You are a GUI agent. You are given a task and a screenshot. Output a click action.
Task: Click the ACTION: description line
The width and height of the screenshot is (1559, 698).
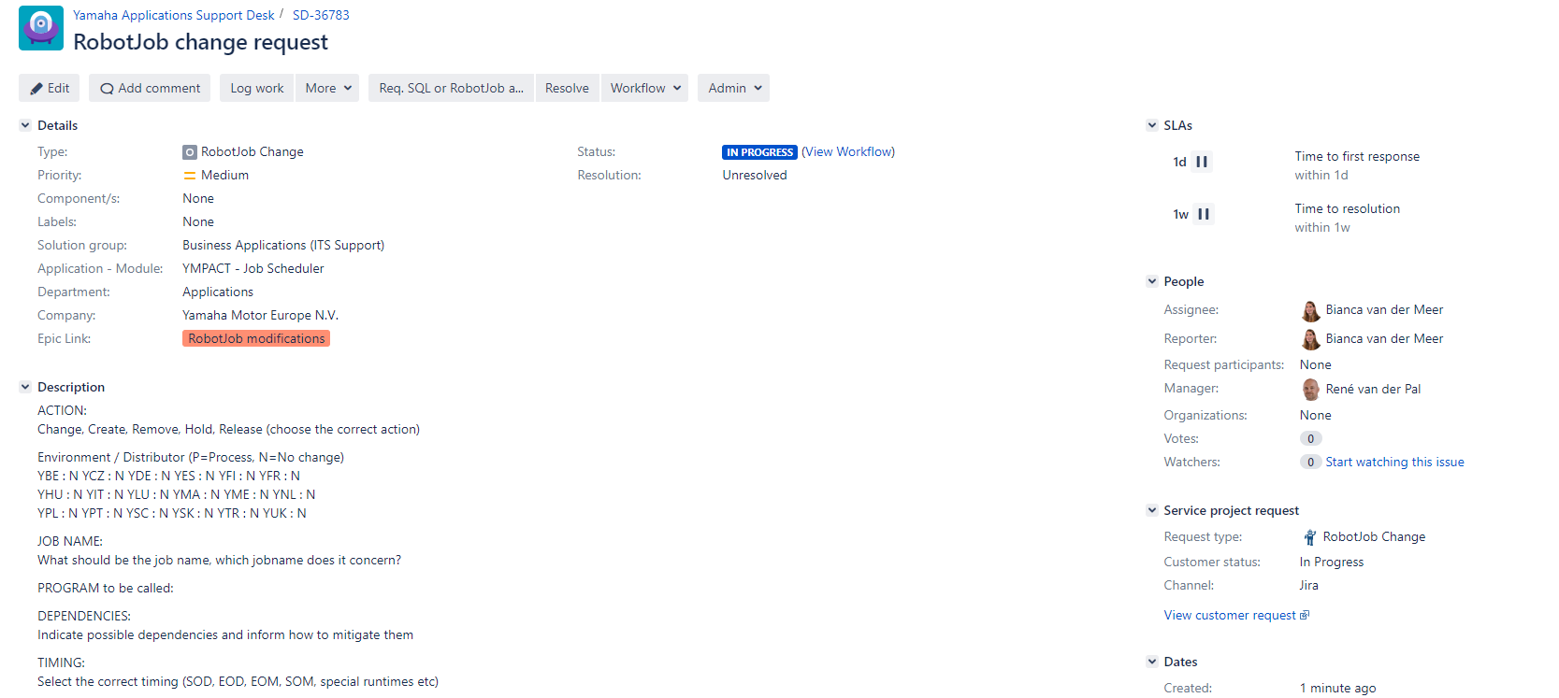tap(62, 410)
